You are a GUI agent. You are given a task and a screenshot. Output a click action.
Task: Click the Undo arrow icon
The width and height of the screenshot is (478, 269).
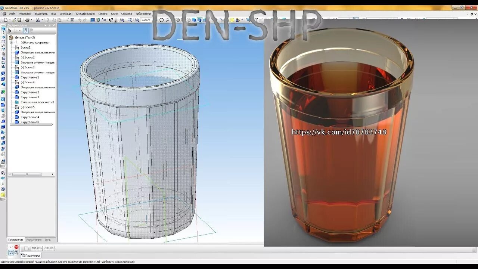click(x=80, y=20)
